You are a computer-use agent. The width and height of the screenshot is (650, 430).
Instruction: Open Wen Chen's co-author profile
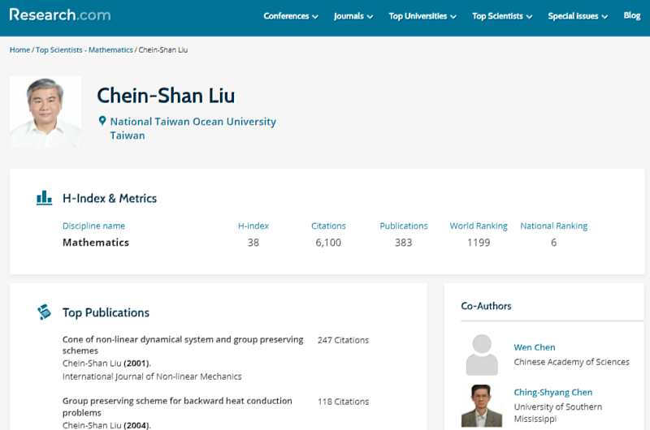tap(535, 347)
